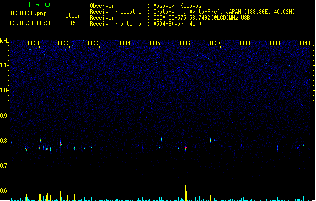Click the meteor echo just after 0835
Viewport: 316px width, 201px height.
[162, 139]
